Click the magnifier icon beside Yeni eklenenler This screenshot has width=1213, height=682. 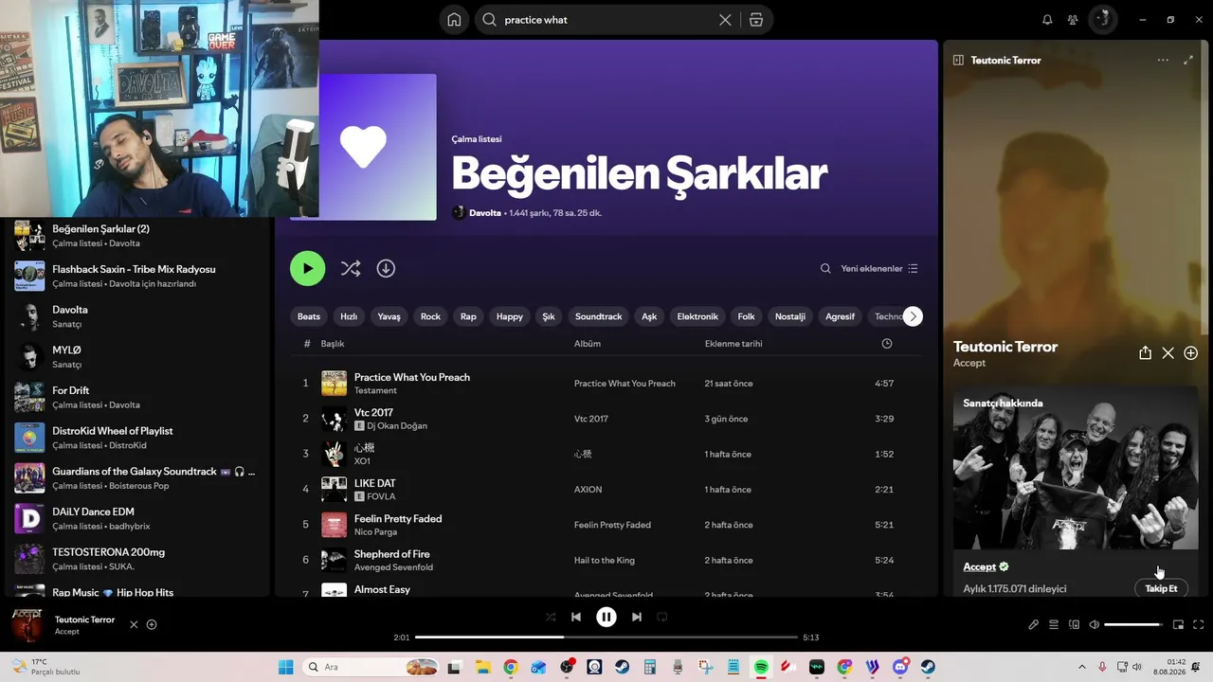(x=825, y=269)
